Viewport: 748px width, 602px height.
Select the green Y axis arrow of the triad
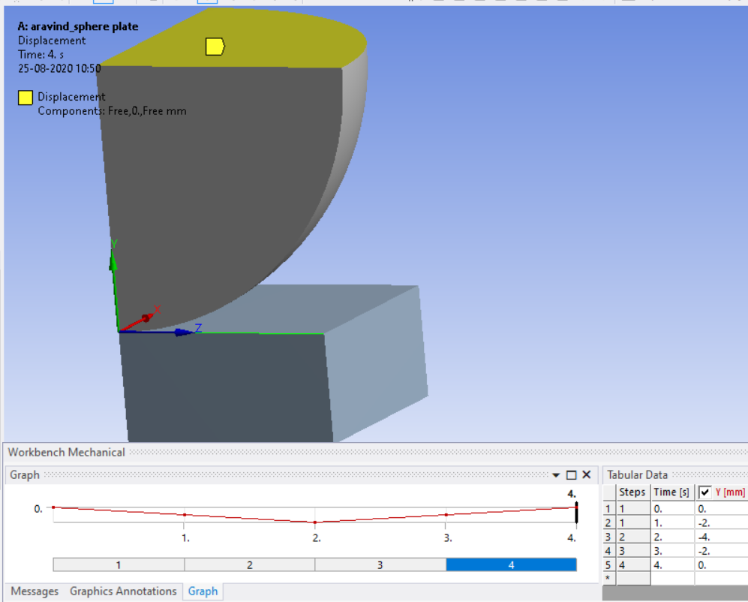pyautogui.click(x=113, y=263)
